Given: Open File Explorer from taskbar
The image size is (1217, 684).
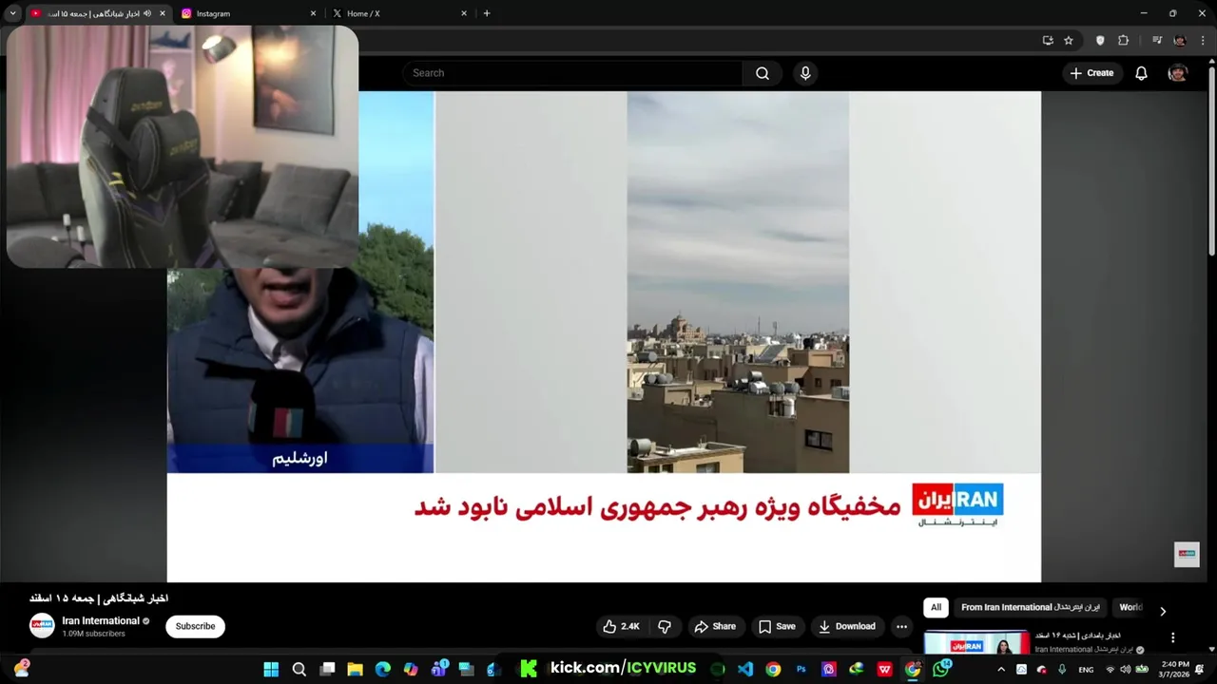Looking at the screenshot, I should pos(355,669).
